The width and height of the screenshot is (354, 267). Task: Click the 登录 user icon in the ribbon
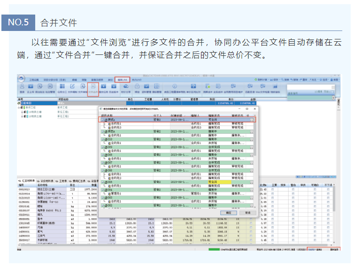pyautogui.click(x=22, y=86)
